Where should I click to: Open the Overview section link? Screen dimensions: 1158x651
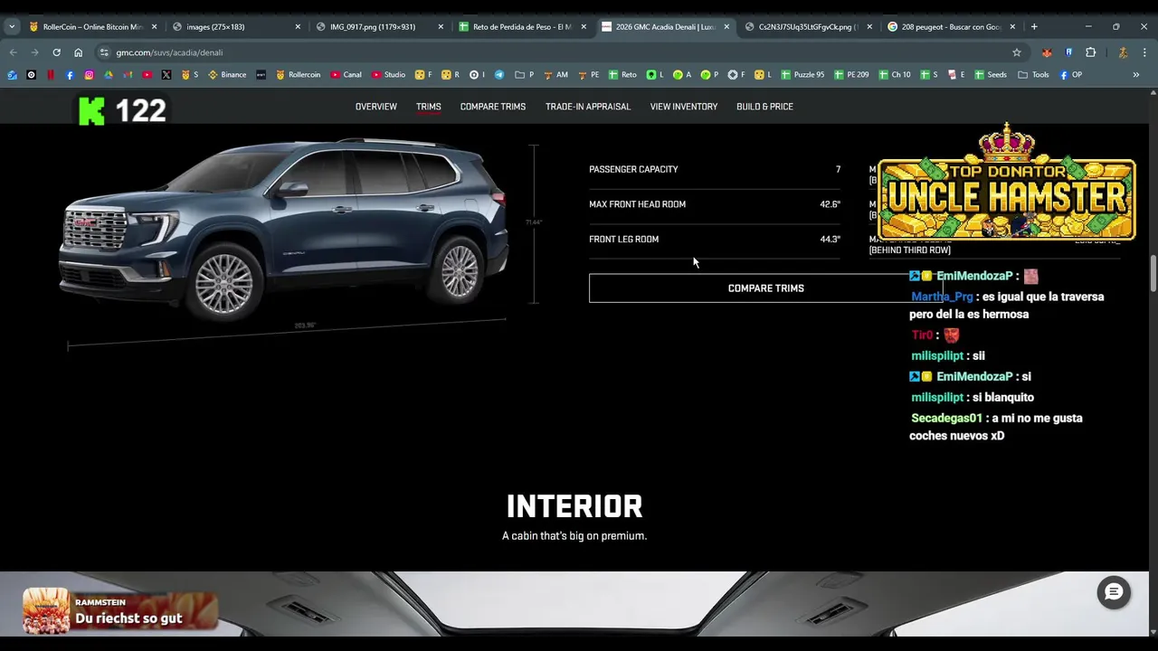coord(375,107)
